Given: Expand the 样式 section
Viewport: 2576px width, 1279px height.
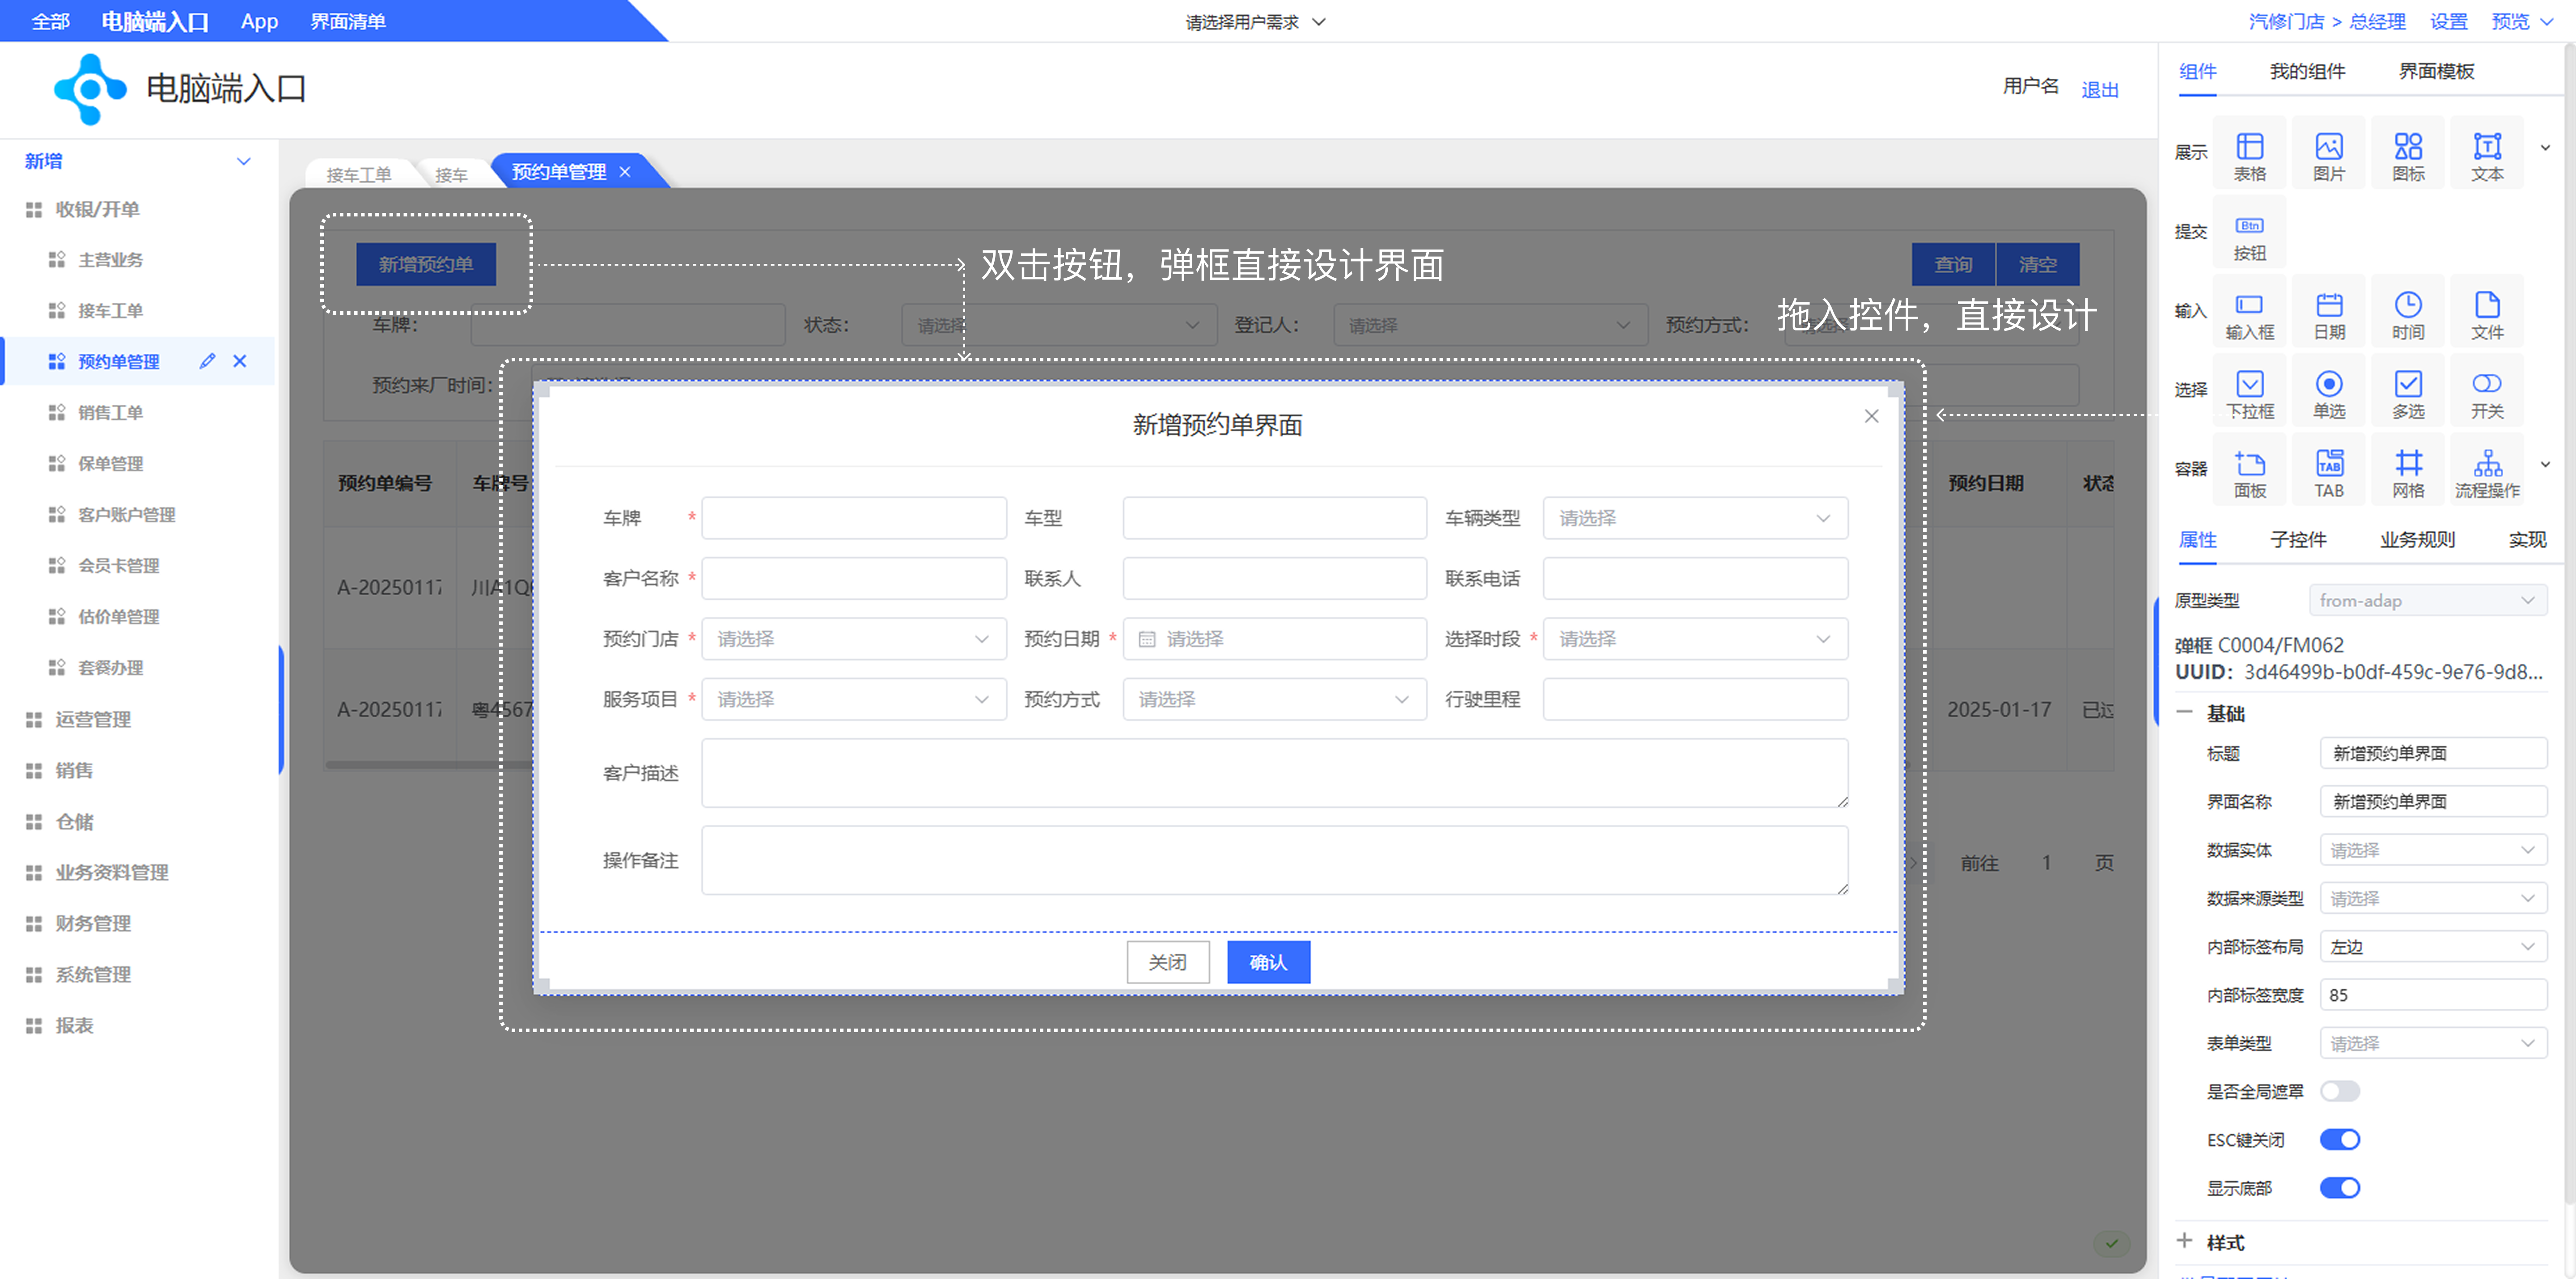Looking at the screenshot, I should click(x=2185, y=1241).
